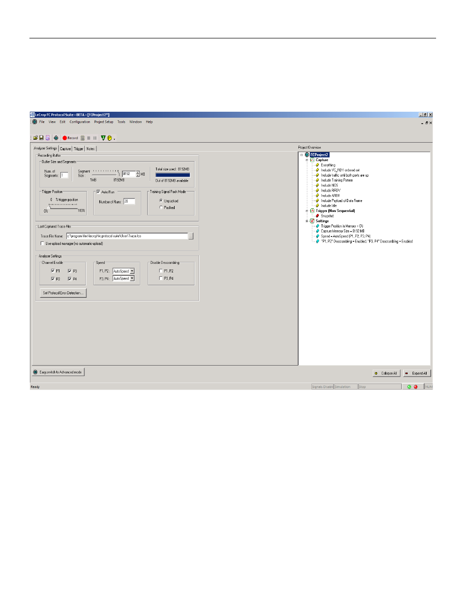Screen dimensions: 476x616
Task: Collapse the Settings tree branch
Action: (307, 221)
